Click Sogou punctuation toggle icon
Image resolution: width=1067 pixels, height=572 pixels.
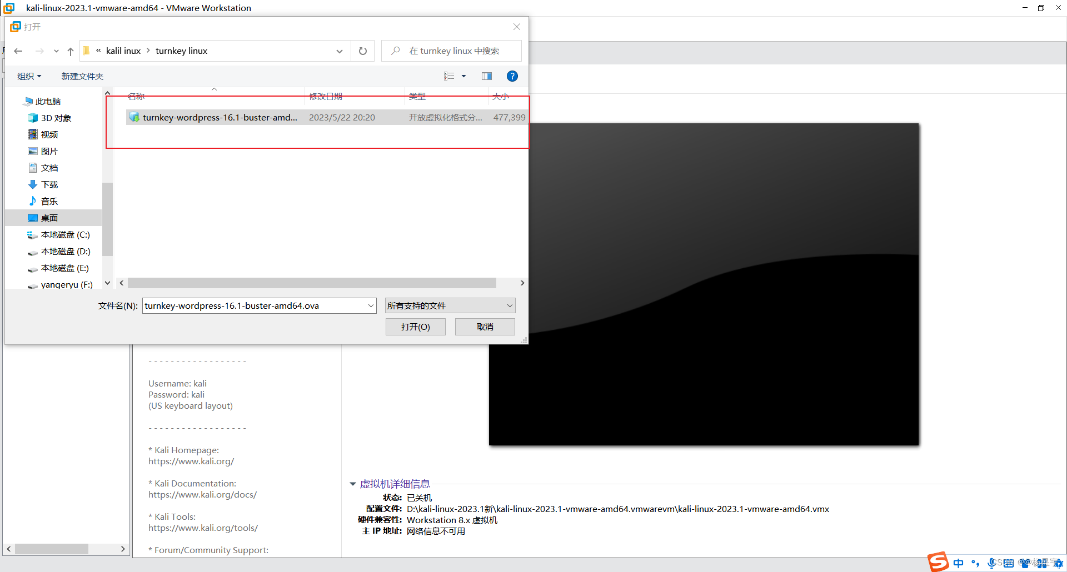[x=975, y=563]
